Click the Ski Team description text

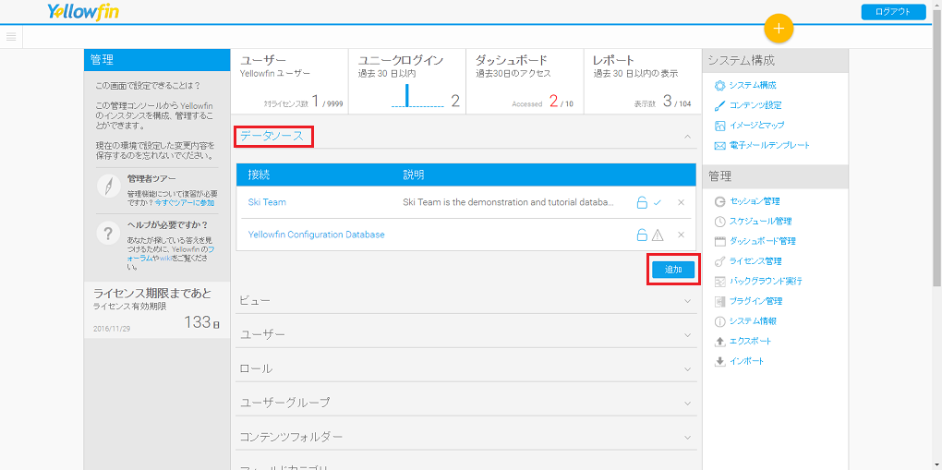508,202
